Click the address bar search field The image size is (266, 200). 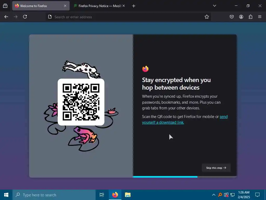coord(129,17)
